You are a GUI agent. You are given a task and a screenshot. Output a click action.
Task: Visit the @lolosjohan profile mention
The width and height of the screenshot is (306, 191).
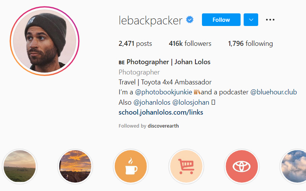click(x=191, y=102)
